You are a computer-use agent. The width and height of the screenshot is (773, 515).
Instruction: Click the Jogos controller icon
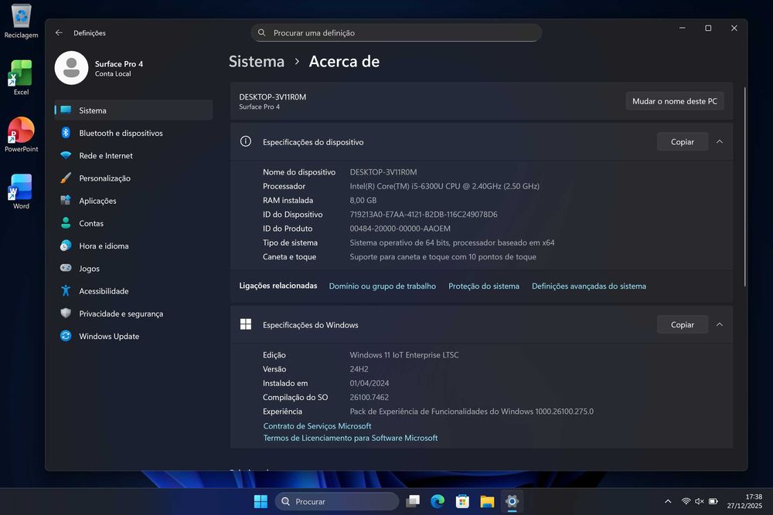pos(66,268)
